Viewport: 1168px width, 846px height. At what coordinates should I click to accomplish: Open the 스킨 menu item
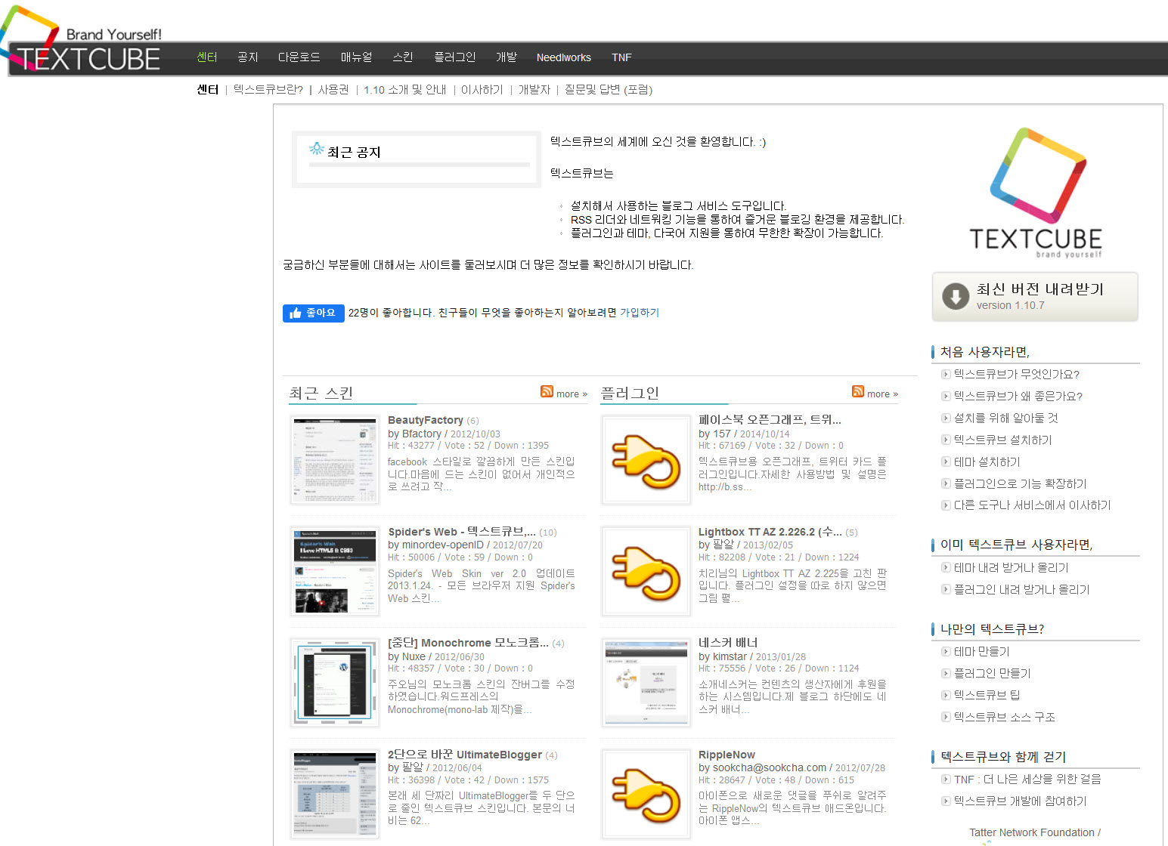coord(403,57)
